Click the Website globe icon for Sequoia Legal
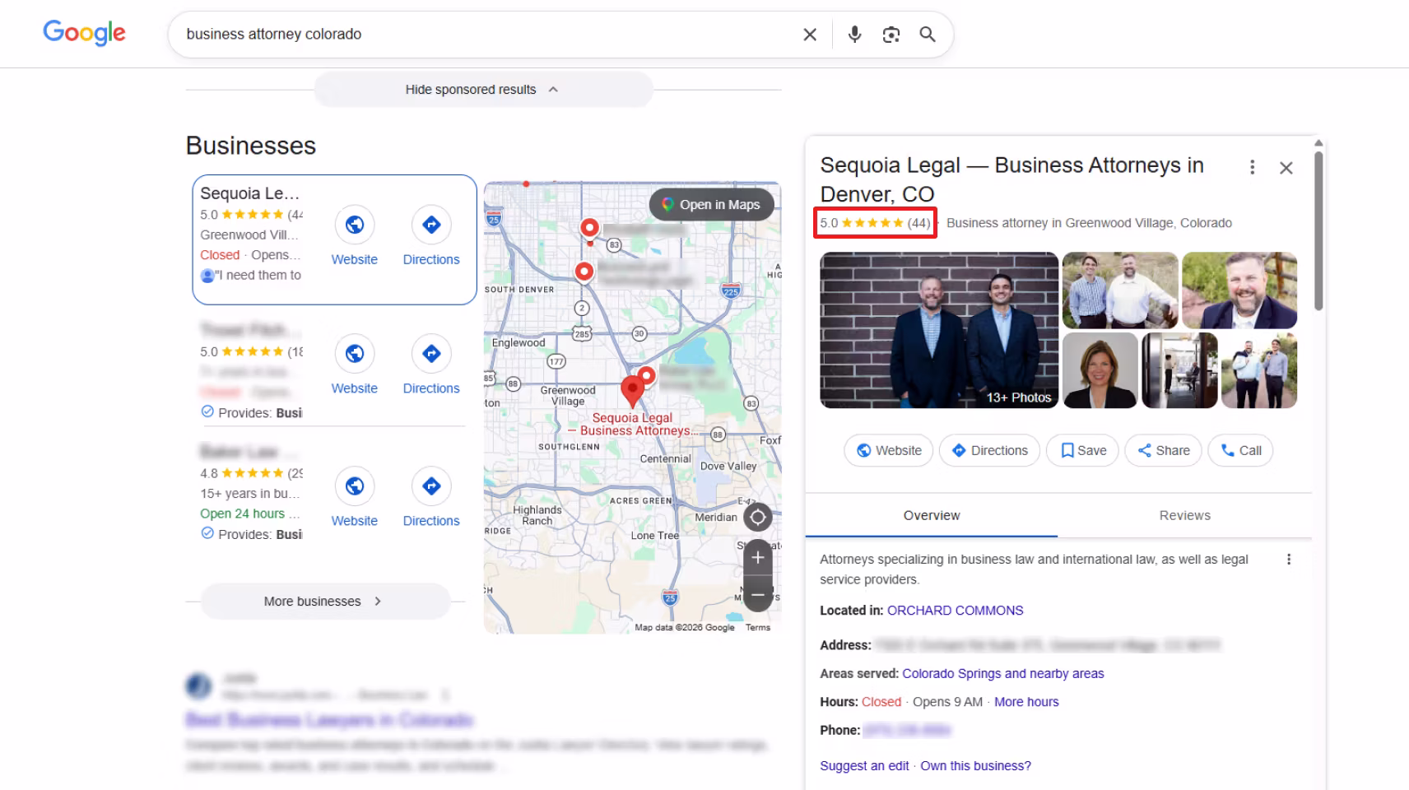1409x790 pixels. coord(354,224)
